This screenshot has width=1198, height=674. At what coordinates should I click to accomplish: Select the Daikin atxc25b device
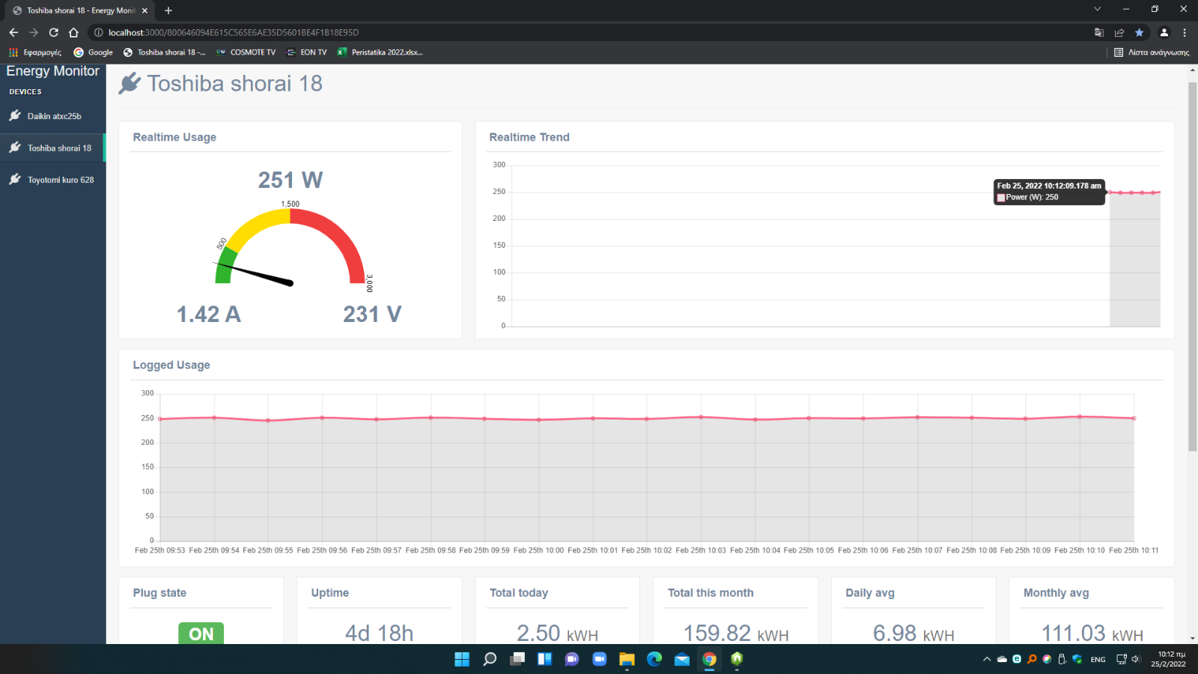[x=52, y=116]
